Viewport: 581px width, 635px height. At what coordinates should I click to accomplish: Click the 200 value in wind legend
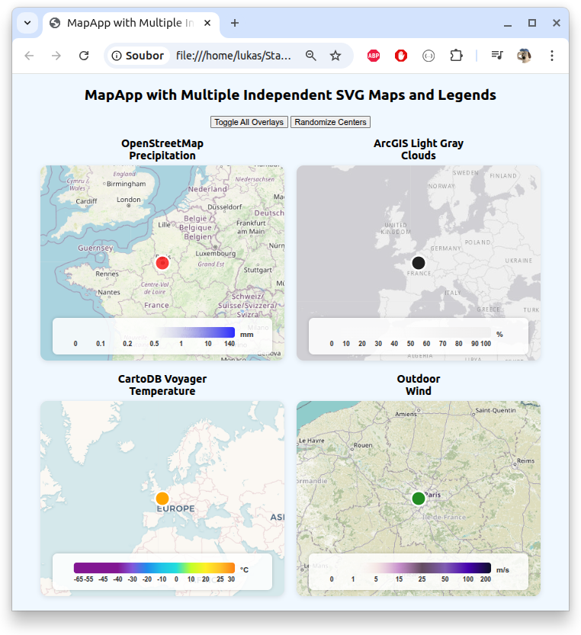[486, 579]
